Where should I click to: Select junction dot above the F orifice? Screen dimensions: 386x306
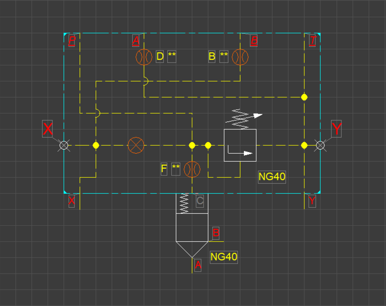pos(192,145)
